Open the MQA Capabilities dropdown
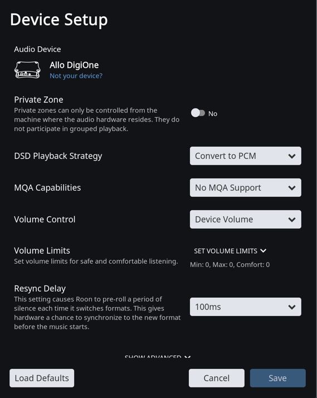The height and width of the screenshot is (398, 317). click(x=246, y=188)
